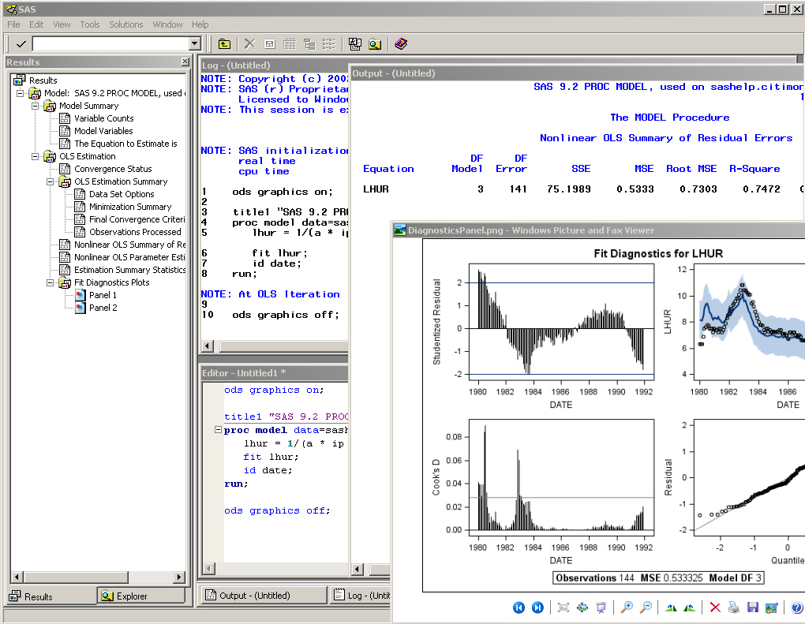Click the Picture Viewer help question icon

pos(797,607)
